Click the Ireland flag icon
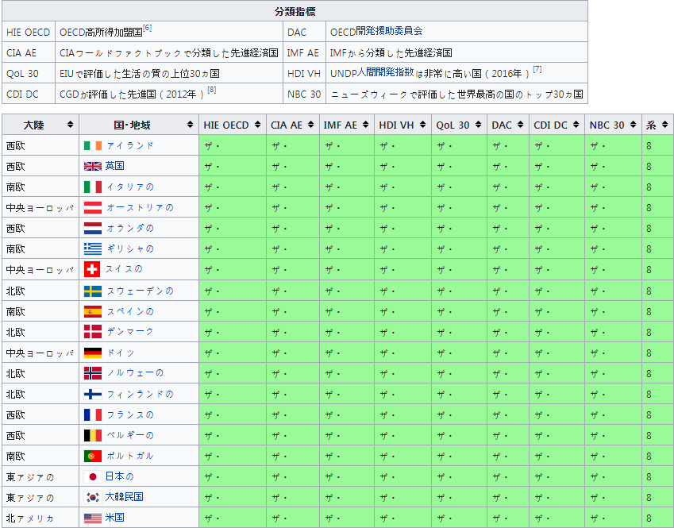 [x=92, y=145]
